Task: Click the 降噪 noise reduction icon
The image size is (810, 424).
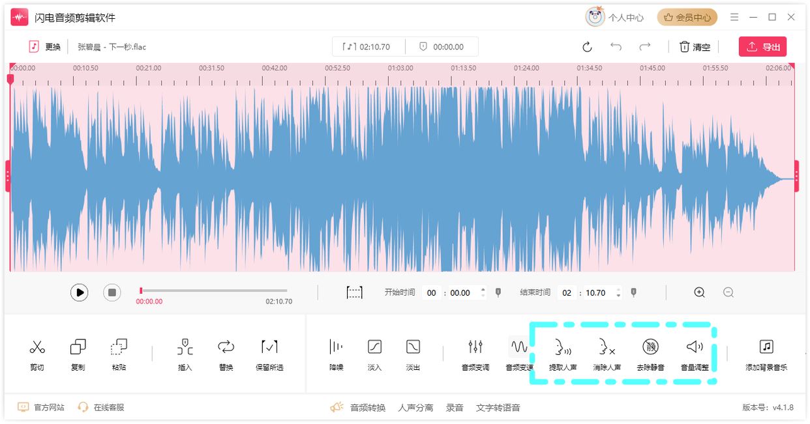Action: pyautogui.click(x=336, y=347)
